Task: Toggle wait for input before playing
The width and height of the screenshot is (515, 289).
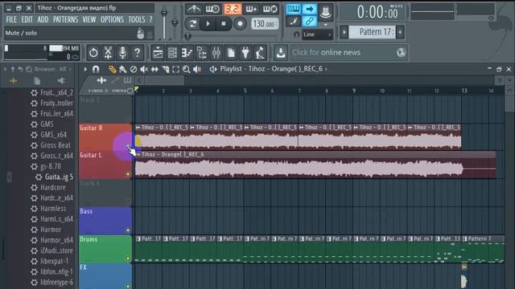Action: pyautogui.click(x=212, y=9)
